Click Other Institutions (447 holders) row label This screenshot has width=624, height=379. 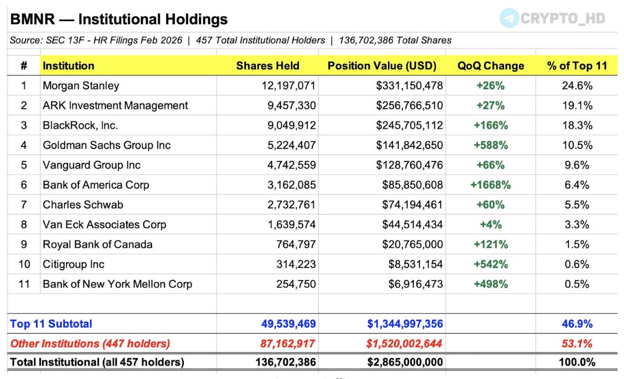90,343
